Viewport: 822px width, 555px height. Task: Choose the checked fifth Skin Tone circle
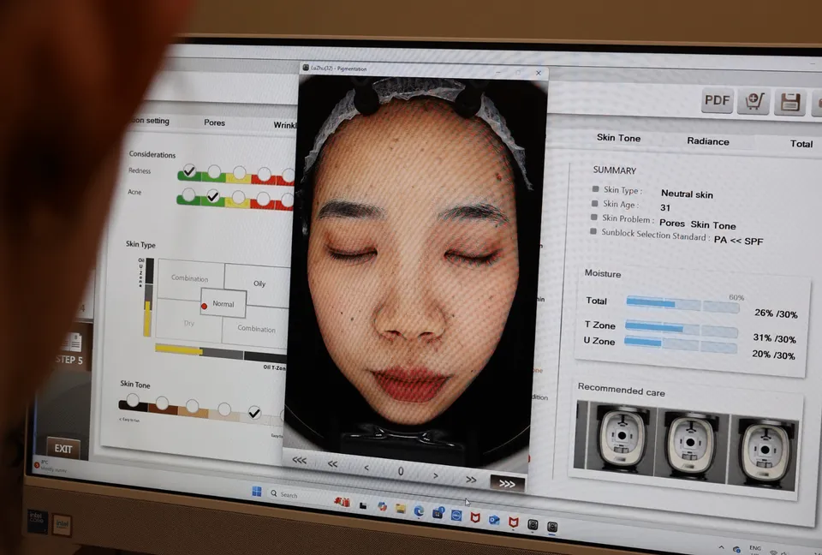click(x=254, y=412)
